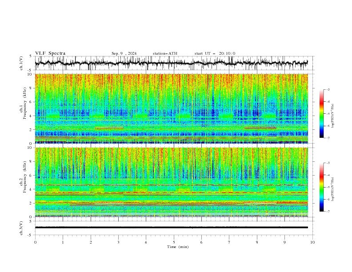Click the 'ch.1(V)' waveform axis label
The width and height of the screenshot is (352, 272).
tap(21, 63)
